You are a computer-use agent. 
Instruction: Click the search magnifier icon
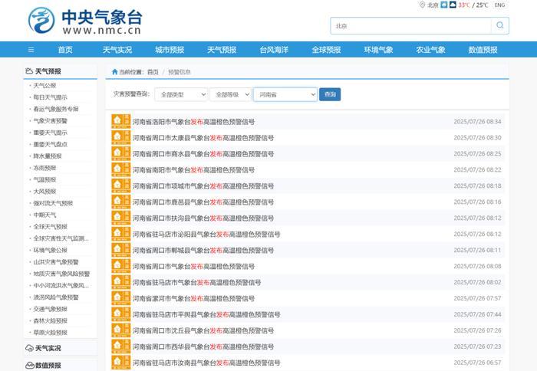499,25
